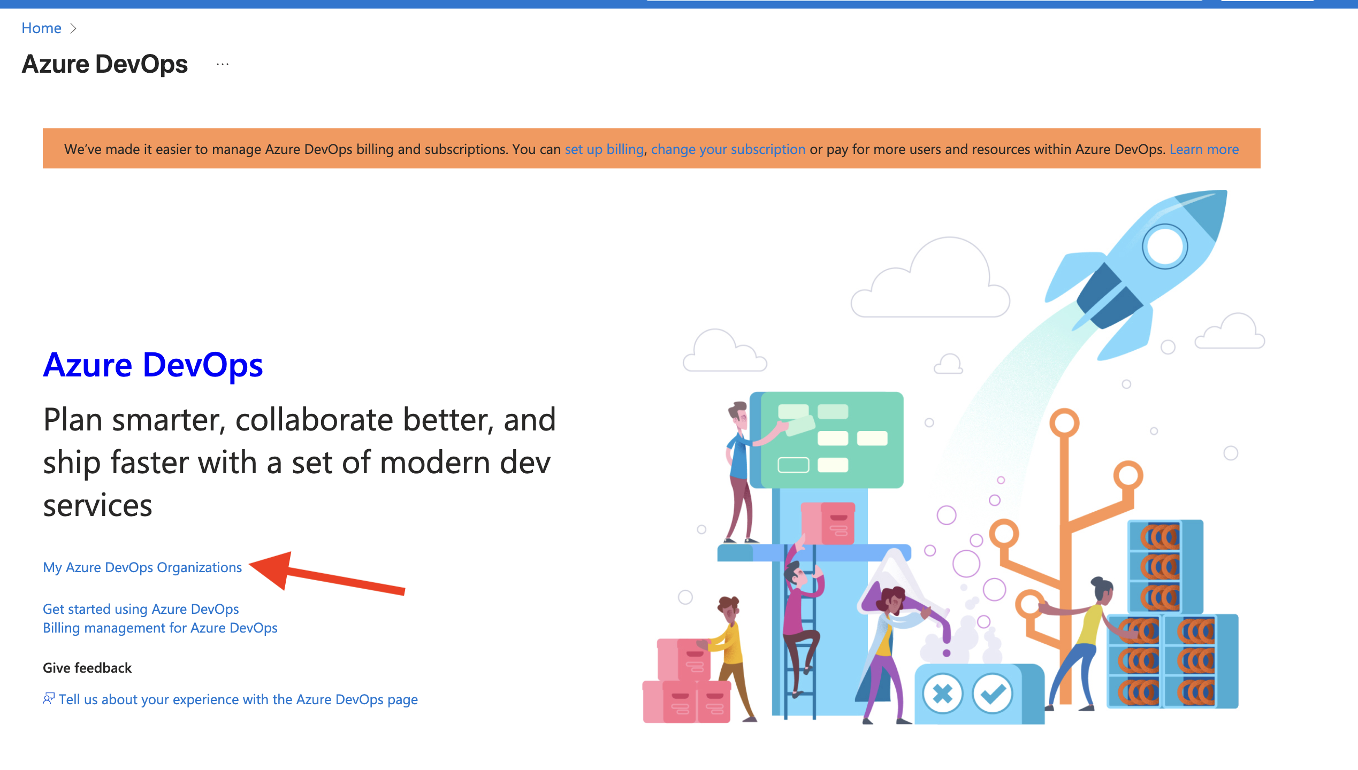Open the change your subscription link
This screenshot has width=1358, height=770.
point(728,149)
